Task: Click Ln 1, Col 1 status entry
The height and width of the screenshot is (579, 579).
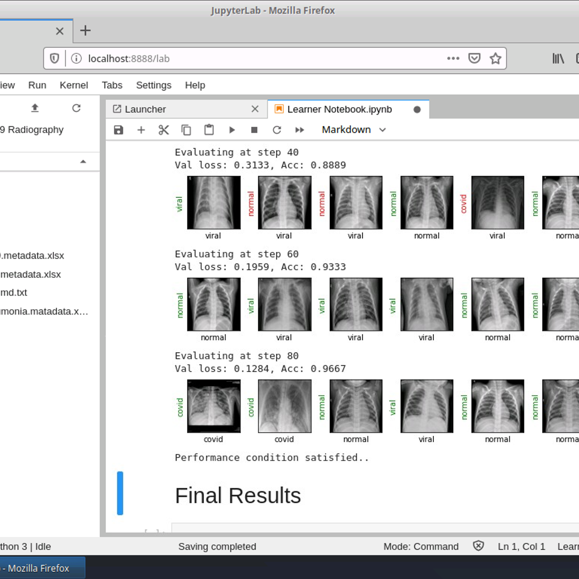Action: click(522, 546)
